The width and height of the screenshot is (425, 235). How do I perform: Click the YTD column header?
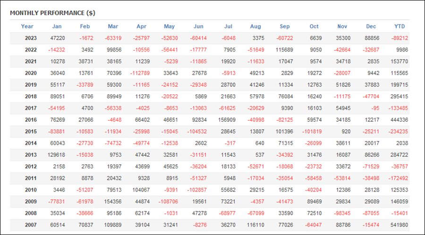tap(399, 26)
